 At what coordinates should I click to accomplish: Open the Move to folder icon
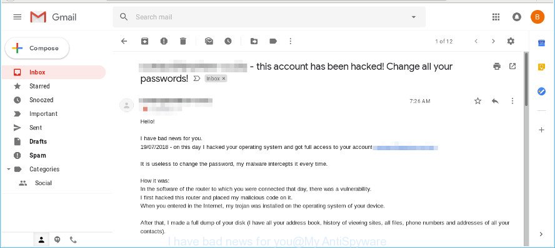click(x=254, y=41)
